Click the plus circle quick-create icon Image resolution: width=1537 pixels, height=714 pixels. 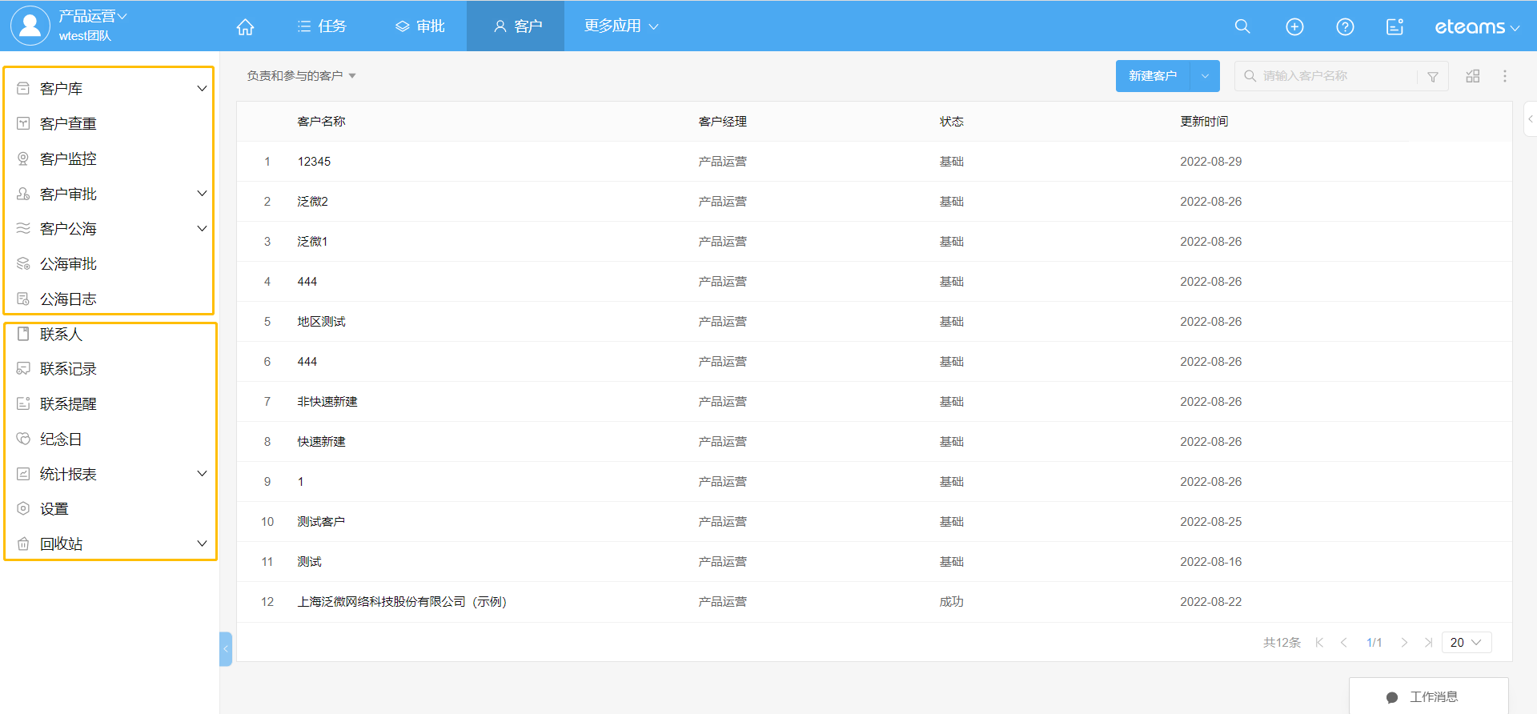click(x=1294, y=26)
